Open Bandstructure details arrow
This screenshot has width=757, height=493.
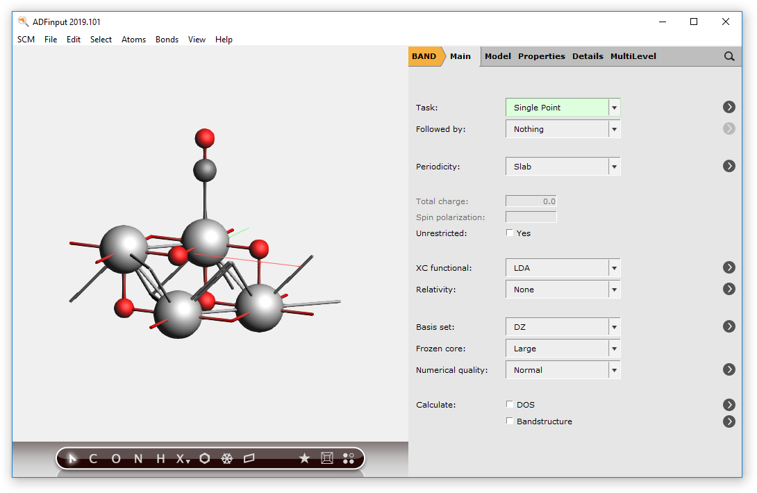[x=729, y=421]
